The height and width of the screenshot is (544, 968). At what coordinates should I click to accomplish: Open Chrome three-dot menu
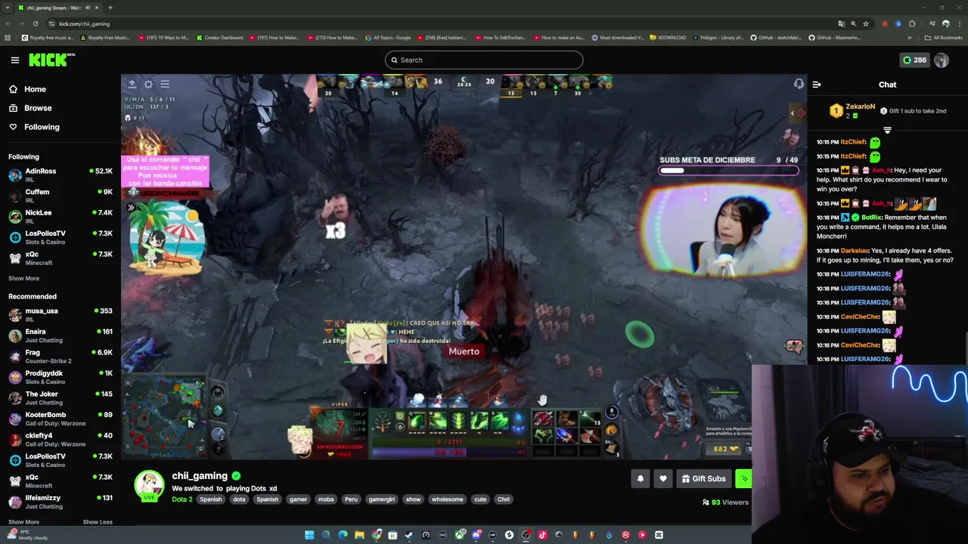coord(958,23)
